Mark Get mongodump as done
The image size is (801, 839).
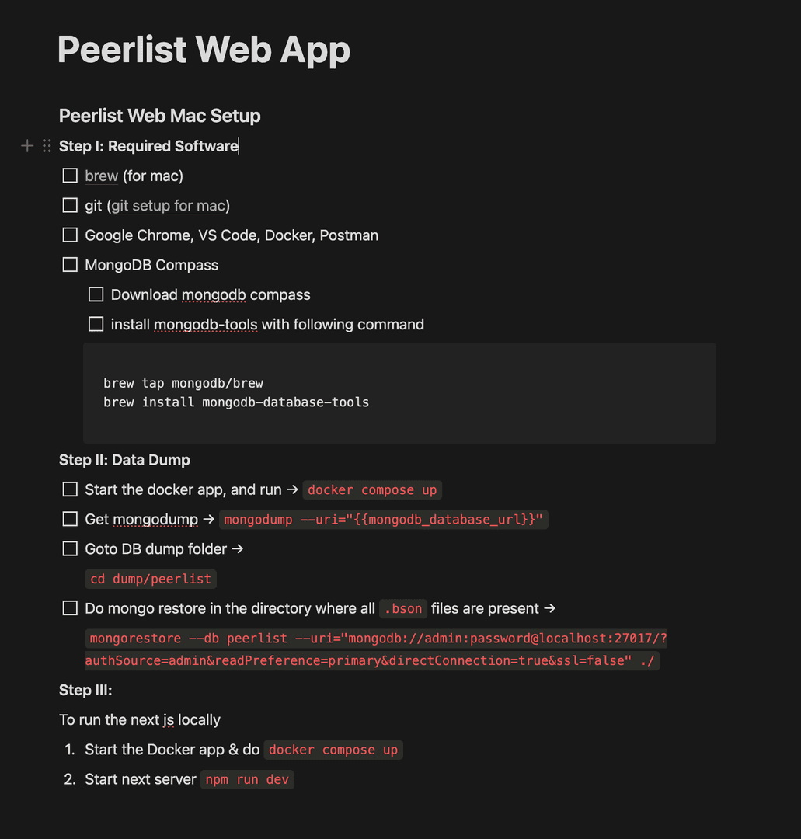pos(70,519)
